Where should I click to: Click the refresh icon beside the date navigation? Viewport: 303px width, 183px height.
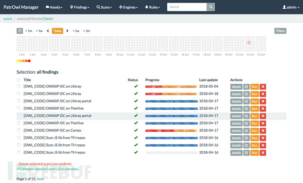click(x=20, y=31)
